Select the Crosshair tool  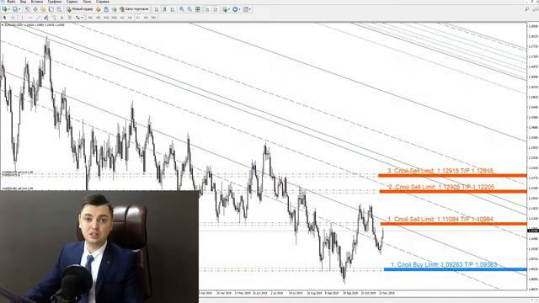[x=13, y=18]
